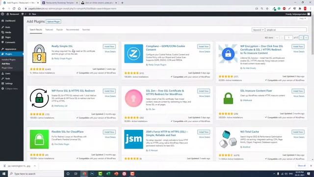Image resolution: width=314 pixels, height=177 pixels.
Task: Install Flexible SSL for CloudFlare plugin
Action: coord(109,132)
